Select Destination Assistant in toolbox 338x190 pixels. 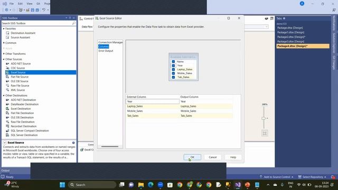[x=23, y=33]
